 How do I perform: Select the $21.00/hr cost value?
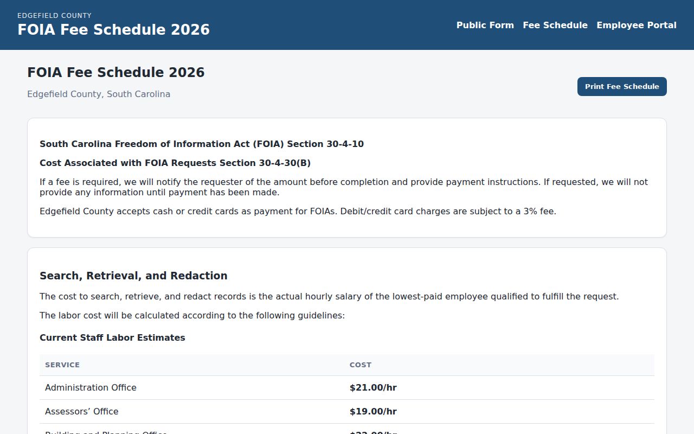373,387
